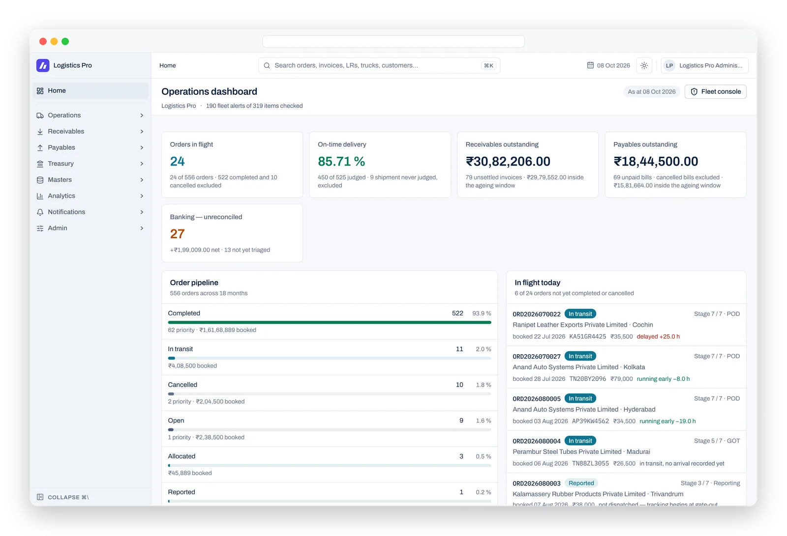Click the Operations truck icon

pos(40,115)
